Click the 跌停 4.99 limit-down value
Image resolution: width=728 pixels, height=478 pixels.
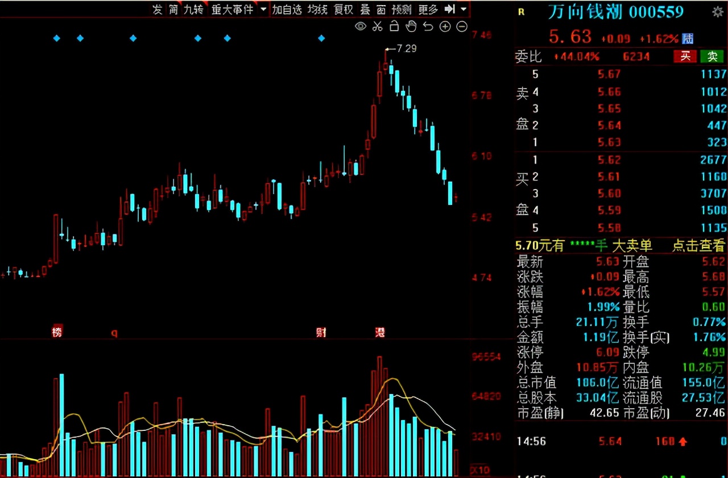(x=714, y=353)
